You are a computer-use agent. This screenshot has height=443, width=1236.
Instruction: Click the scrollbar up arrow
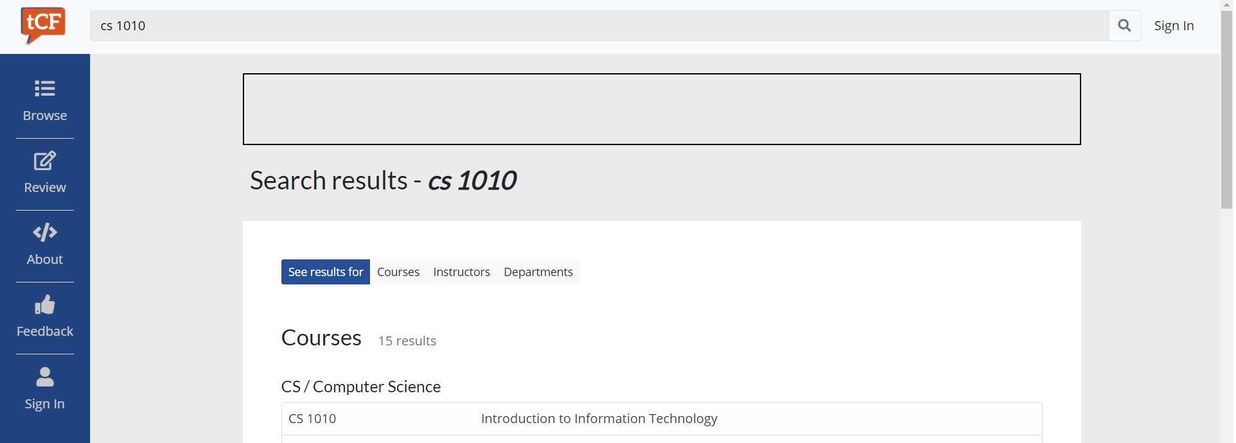click(x=1227, y=5)
